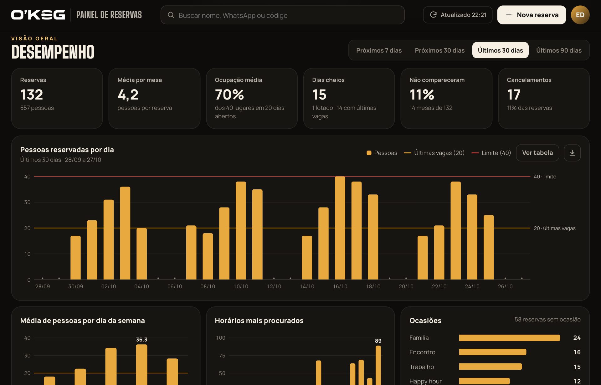This screenshot has height=385, width=601.
Task: Click the 02/10 bar in daily chart
Action: point(109,239)
